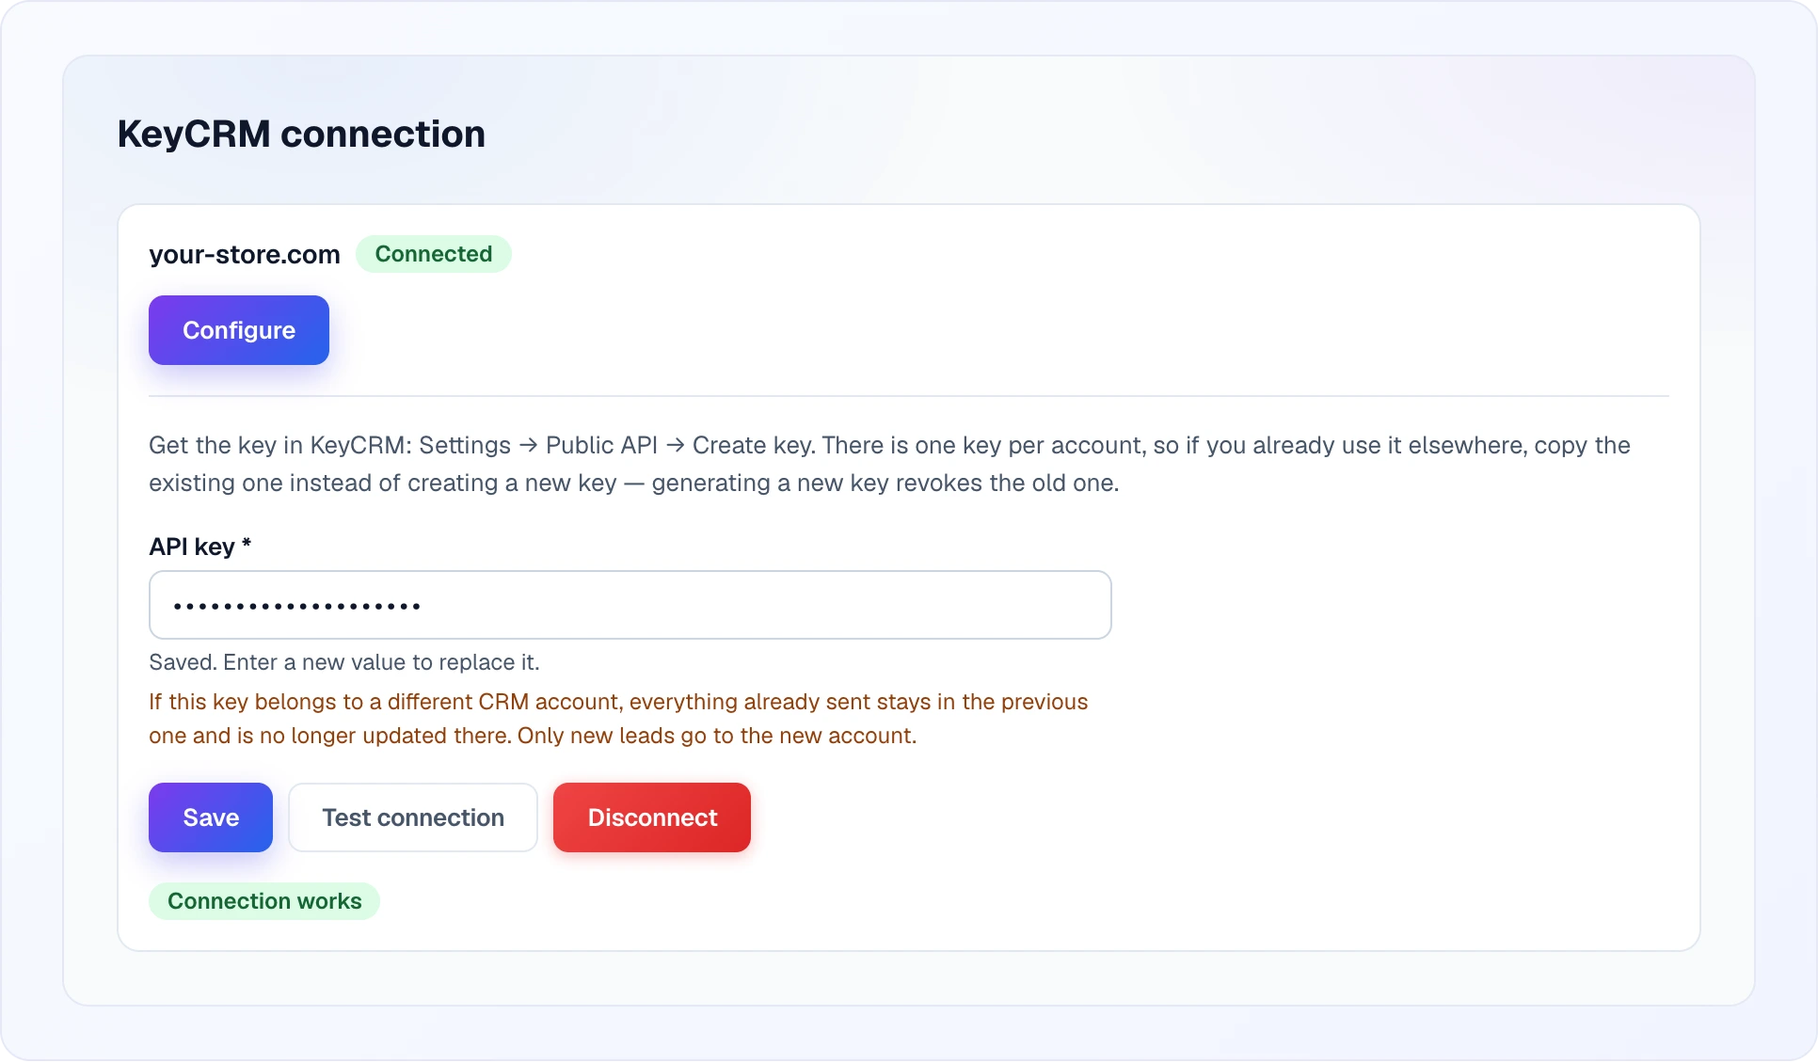Click the 'Get the key in KeyCRM' instructions
Screen dimensions: 1818x1063
(889, 464)
